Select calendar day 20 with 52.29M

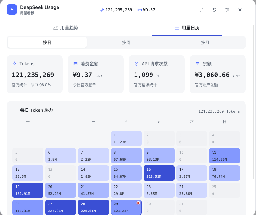point(61,190)
